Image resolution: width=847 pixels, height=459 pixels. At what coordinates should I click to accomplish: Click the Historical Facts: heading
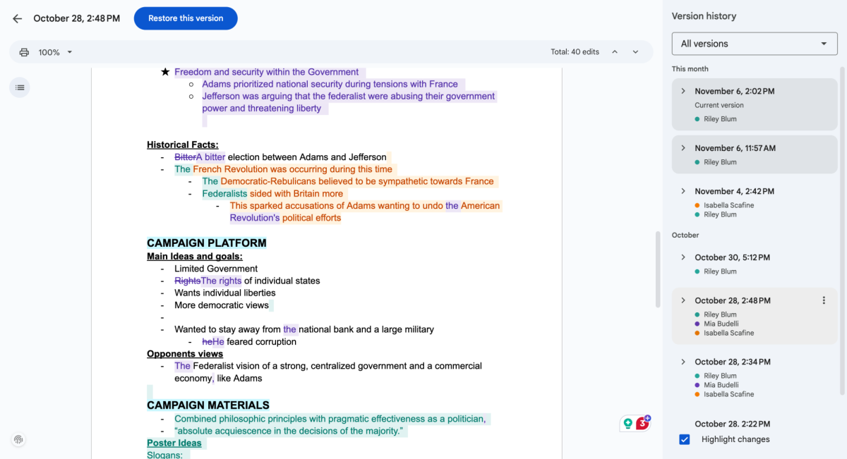click(x=183, y=145)
